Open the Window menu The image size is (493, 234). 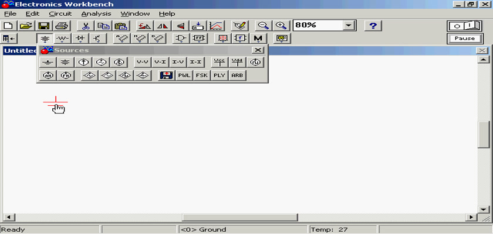pos(135,14)
